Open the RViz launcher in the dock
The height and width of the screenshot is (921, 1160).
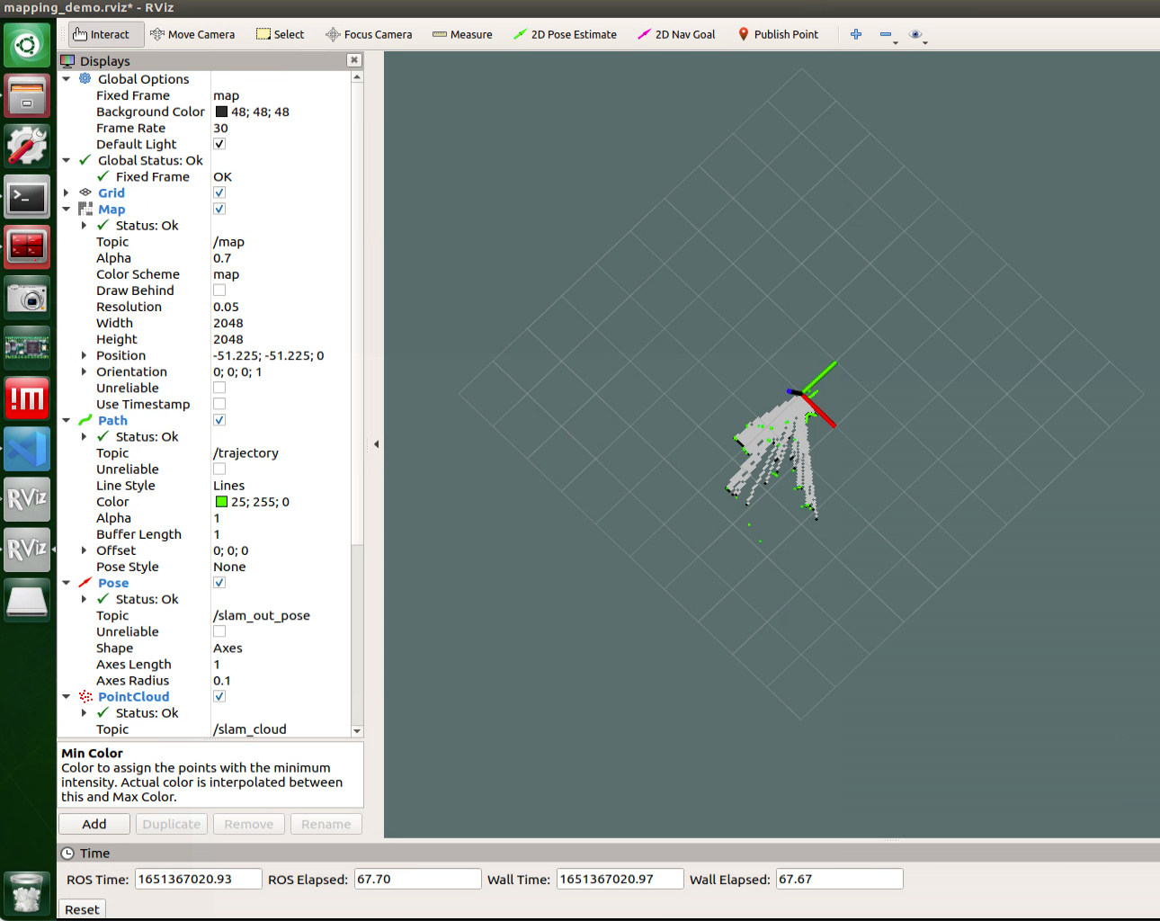point(26,498)
